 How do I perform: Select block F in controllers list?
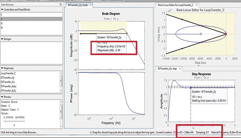2,15
